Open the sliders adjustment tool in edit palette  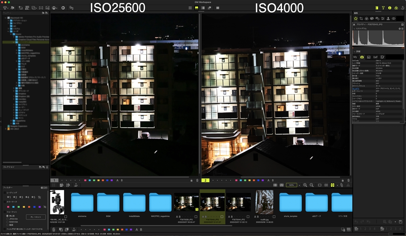coord(383,19)
